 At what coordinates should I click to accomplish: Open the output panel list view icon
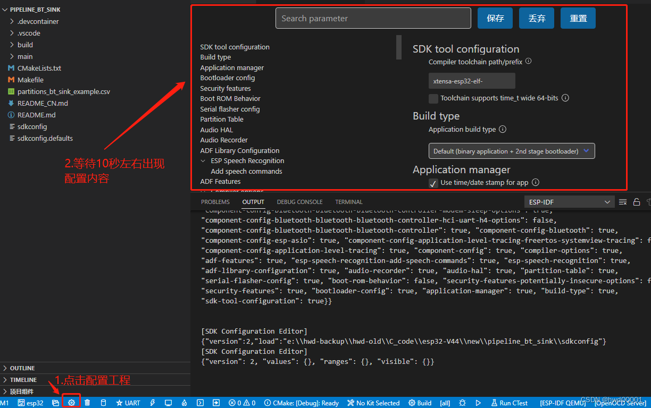click(623, 202)
